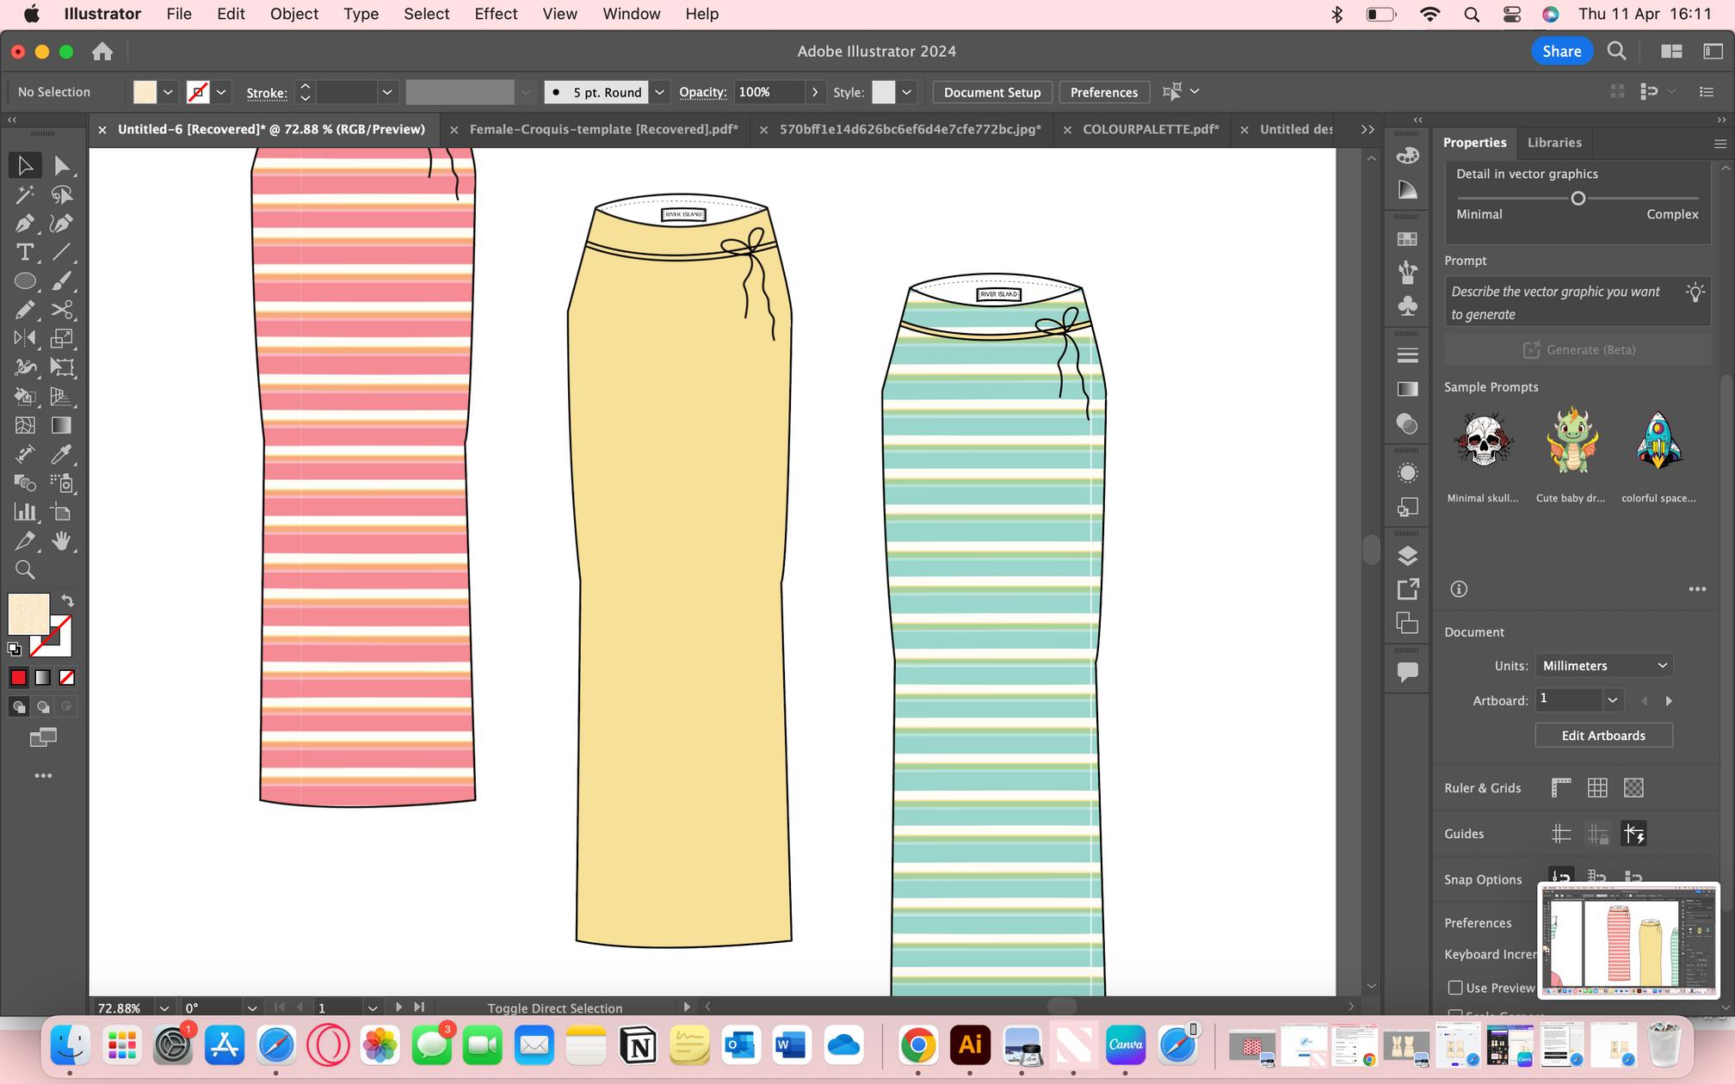Select the Type tool
This screenshot has width=1735, height=1084.
[x=25, y=252]
